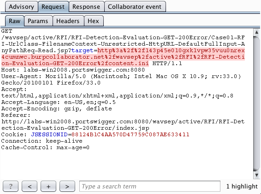Viewport: 261px width, 194px height.
Task: Click the Host header line
Action: (73, 70)
